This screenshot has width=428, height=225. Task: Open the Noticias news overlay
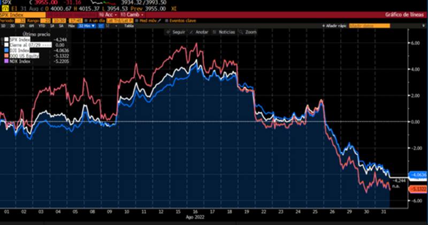pyautogui.click(x=224, y=32)
